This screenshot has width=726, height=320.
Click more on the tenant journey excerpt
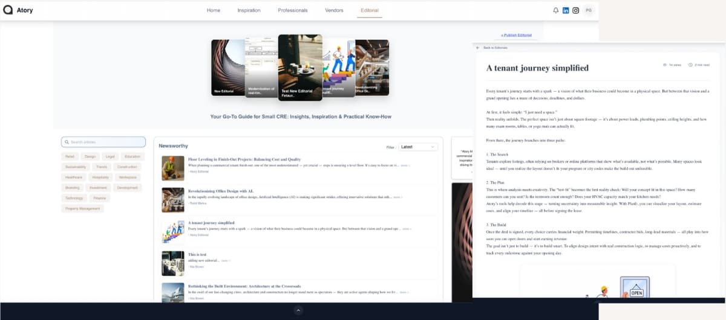(407, 229)
